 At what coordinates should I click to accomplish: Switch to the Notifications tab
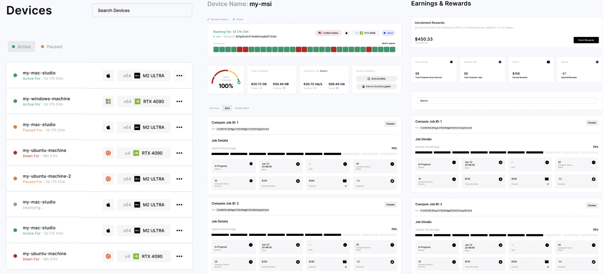pyautogui.click(x=242, y=108)
